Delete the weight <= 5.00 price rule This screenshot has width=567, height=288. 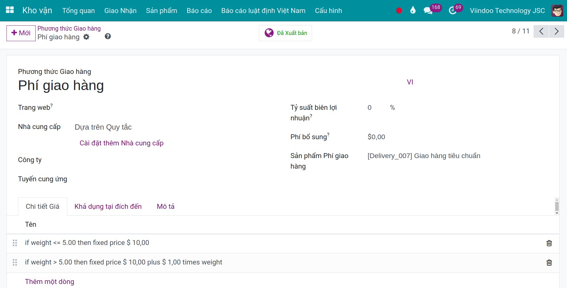click(549, 243)
